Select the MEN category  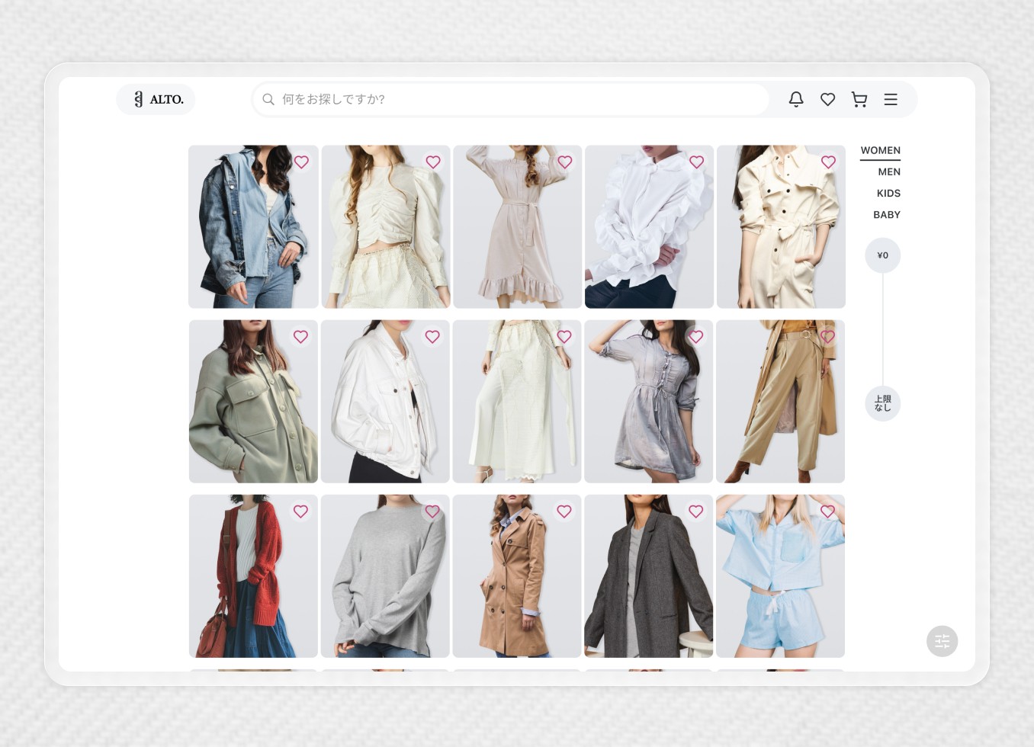(889, 172)
